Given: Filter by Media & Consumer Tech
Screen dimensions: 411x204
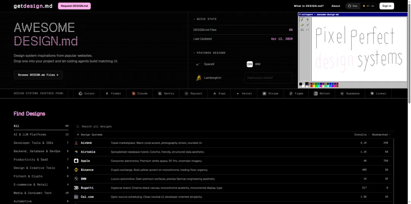Looking at the screenshot, I should pos(41,193).
